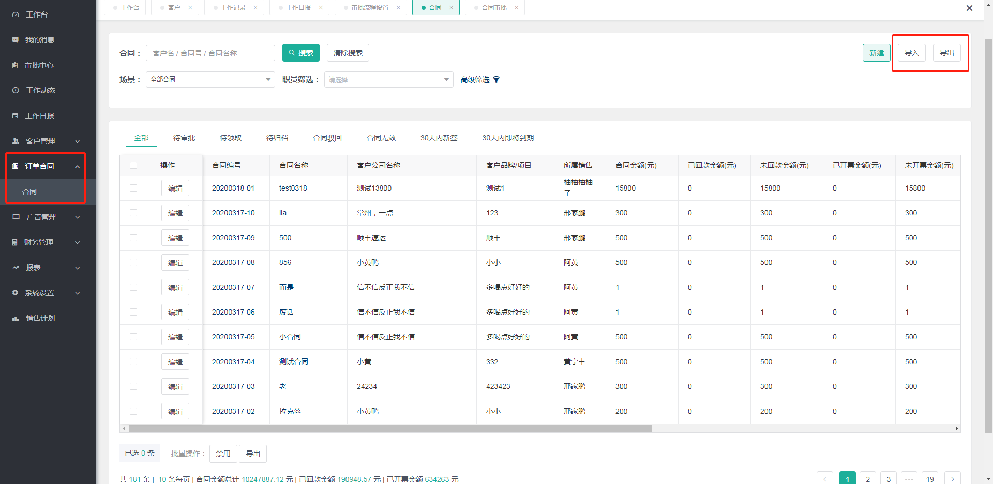Expand the 报表 chevron
Screen dimensions: 993x484
[78, 268]
